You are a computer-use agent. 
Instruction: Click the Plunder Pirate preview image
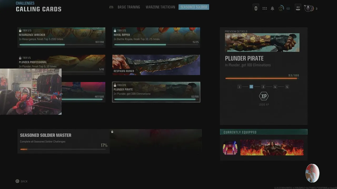[x=262, y=43]
